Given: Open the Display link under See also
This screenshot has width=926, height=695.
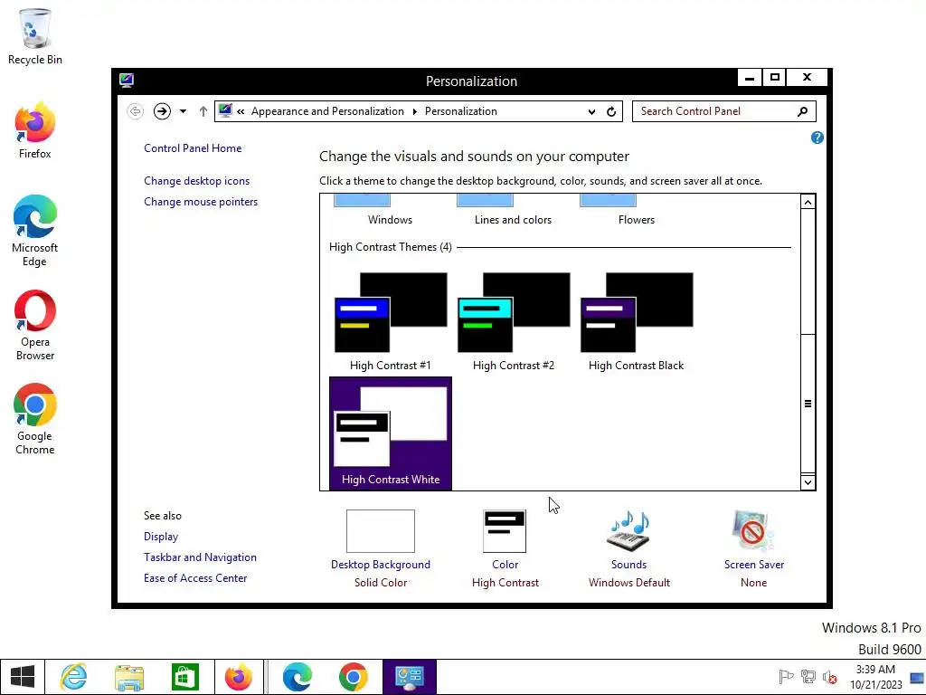Looking at the screenshot, I should coord(161,537).
